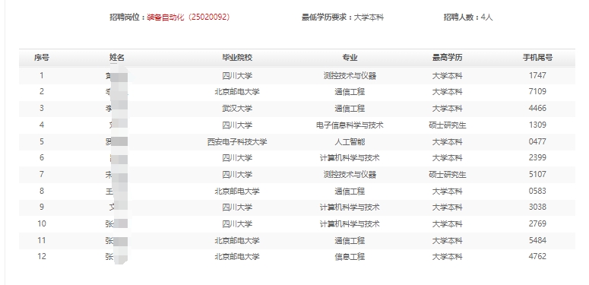
Task: Select row number 10 cell
Action: pos(41,223)
